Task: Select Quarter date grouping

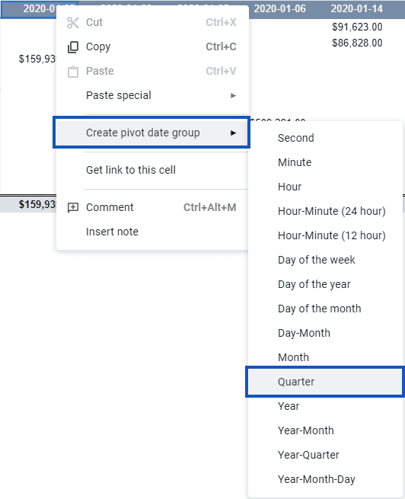Action: click(325, 382)
